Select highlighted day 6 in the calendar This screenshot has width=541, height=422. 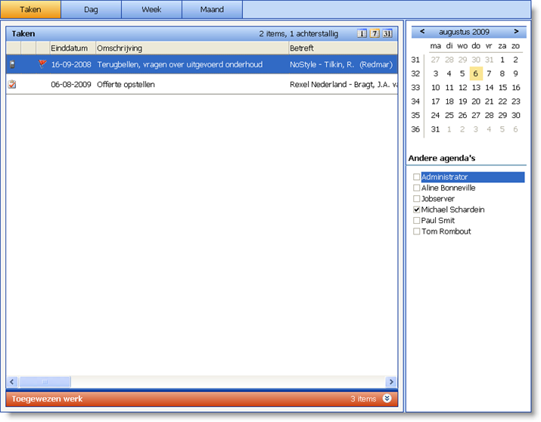476,74
